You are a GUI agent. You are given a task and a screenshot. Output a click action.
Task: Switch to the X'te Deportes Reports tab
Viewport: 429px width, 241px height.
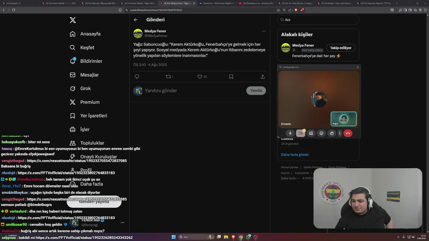click(x=374, y=3)
